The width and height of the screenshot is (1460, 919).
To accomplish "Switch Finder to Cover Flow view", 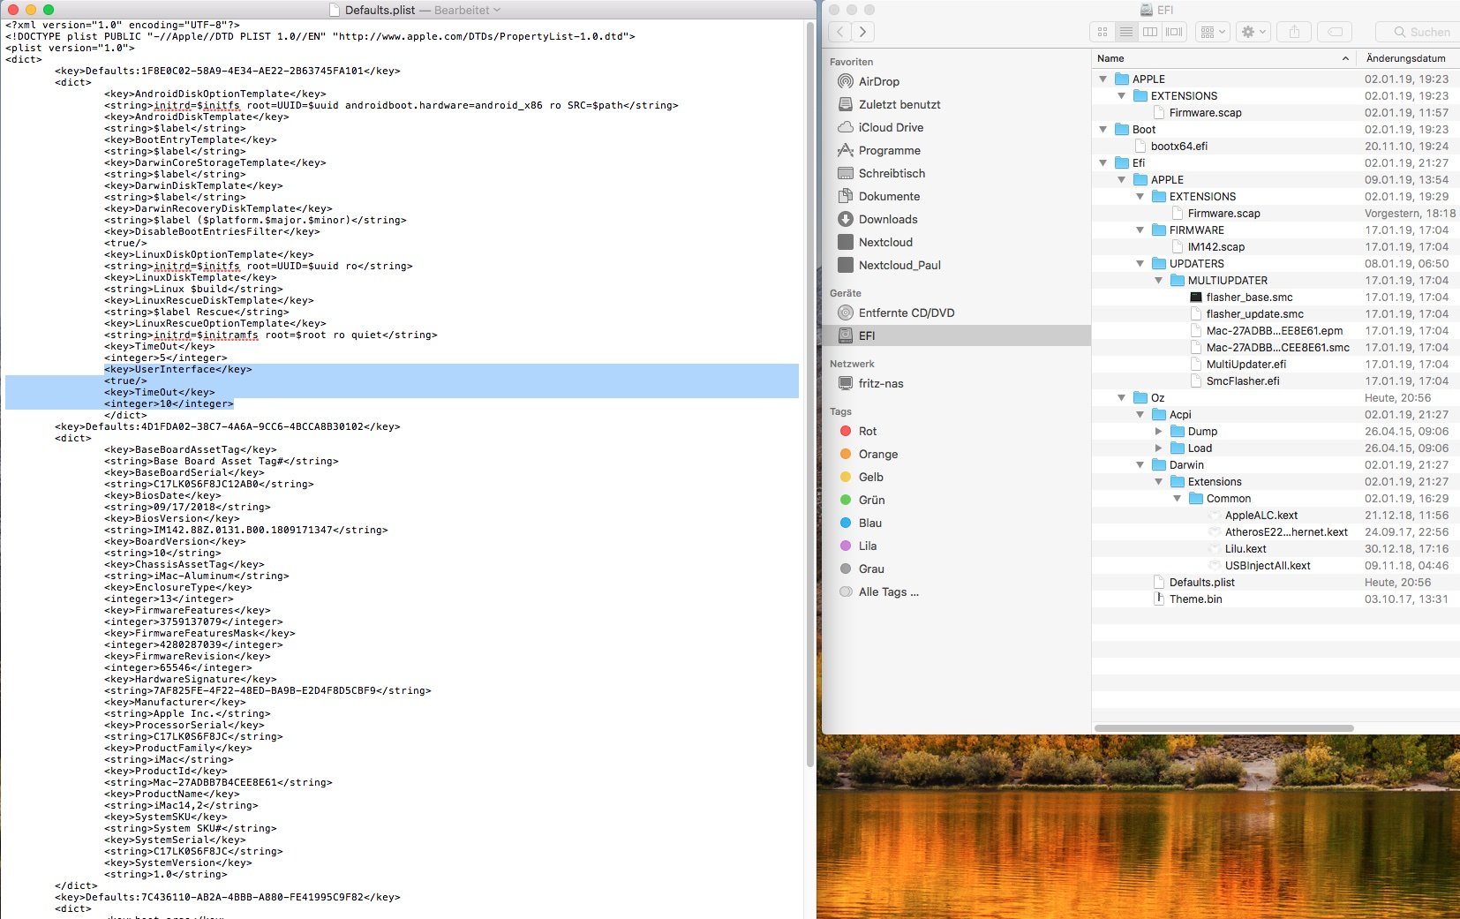I will tap(1174, 32).
